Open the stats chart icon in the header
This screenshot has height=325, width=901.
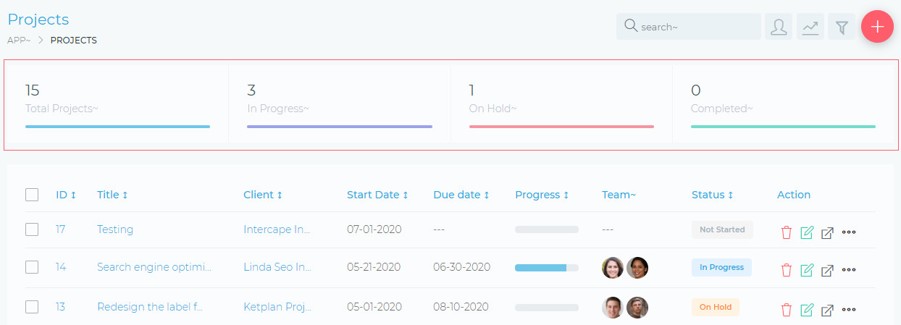click(810, 27)
